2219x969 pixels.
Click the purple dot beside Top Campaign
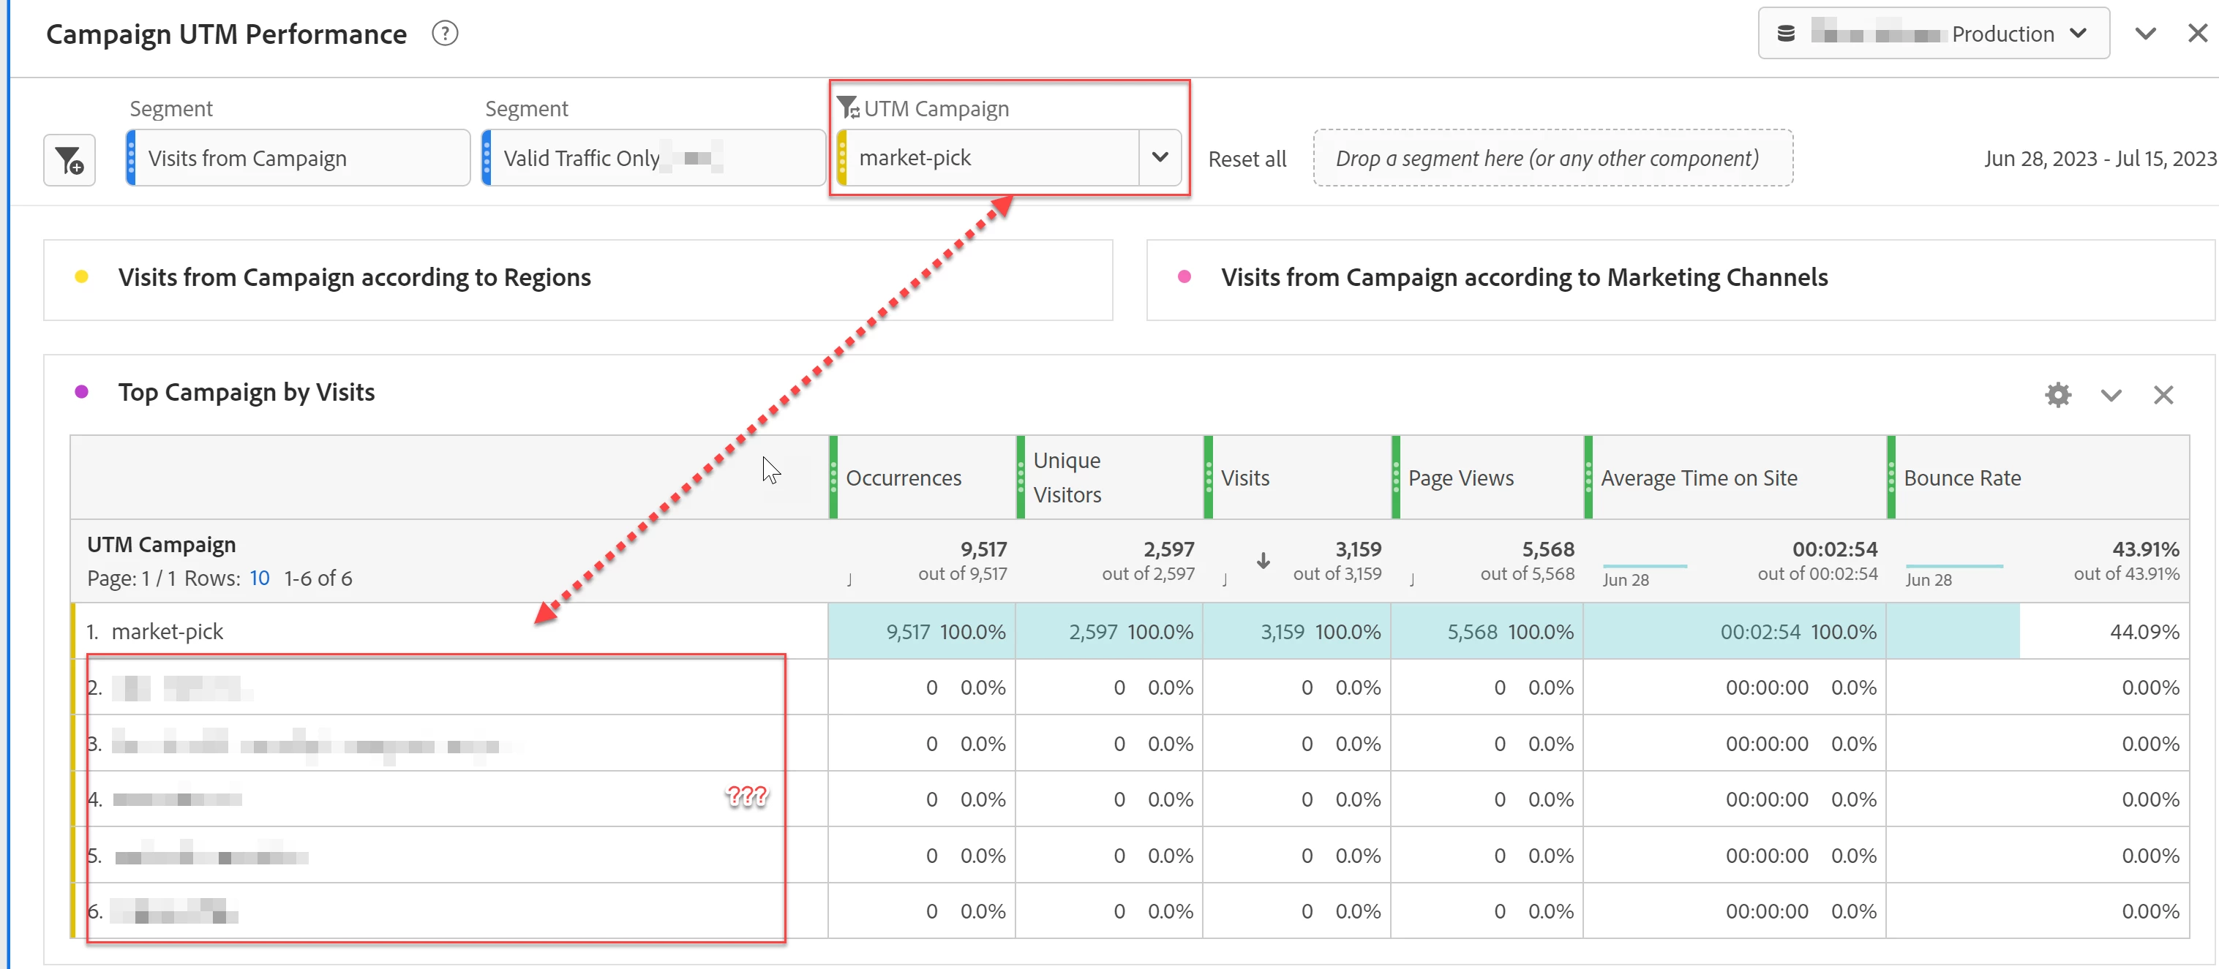[x=82, y=392]
